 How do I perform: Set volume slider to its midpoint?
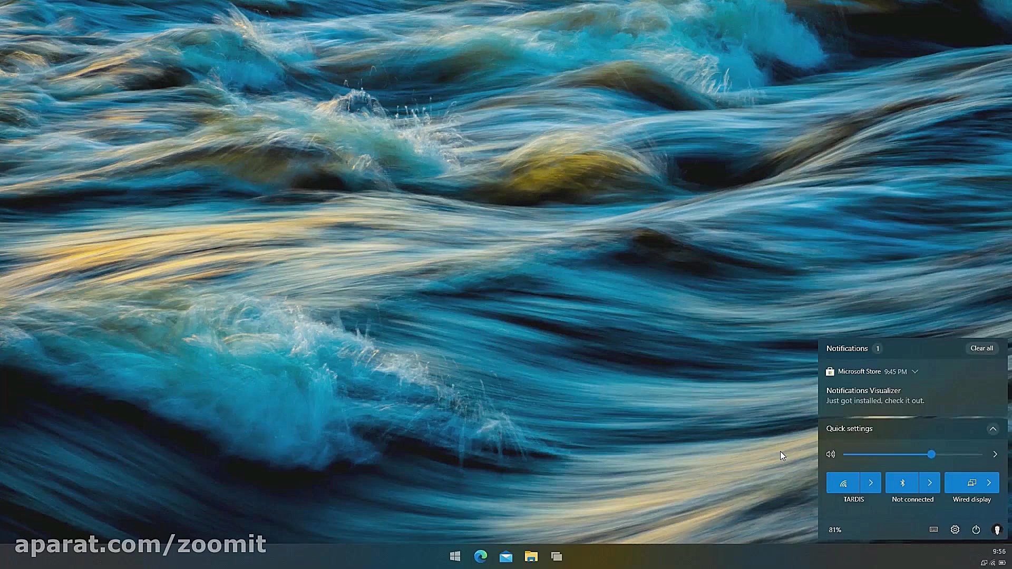coord(913,454)
